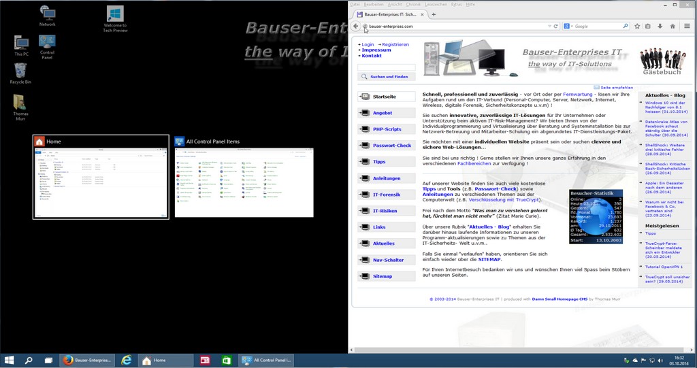Click the network tray icon

coord(651,361)
